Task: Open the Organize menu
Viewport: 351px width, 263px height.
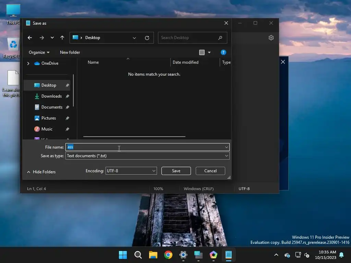Action: [39, 52]
